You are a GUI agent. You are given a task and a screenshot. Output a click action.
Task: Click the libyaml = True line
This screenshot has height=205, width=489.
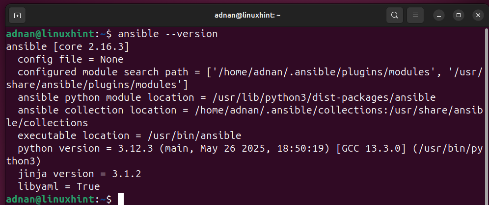(58, 187)
